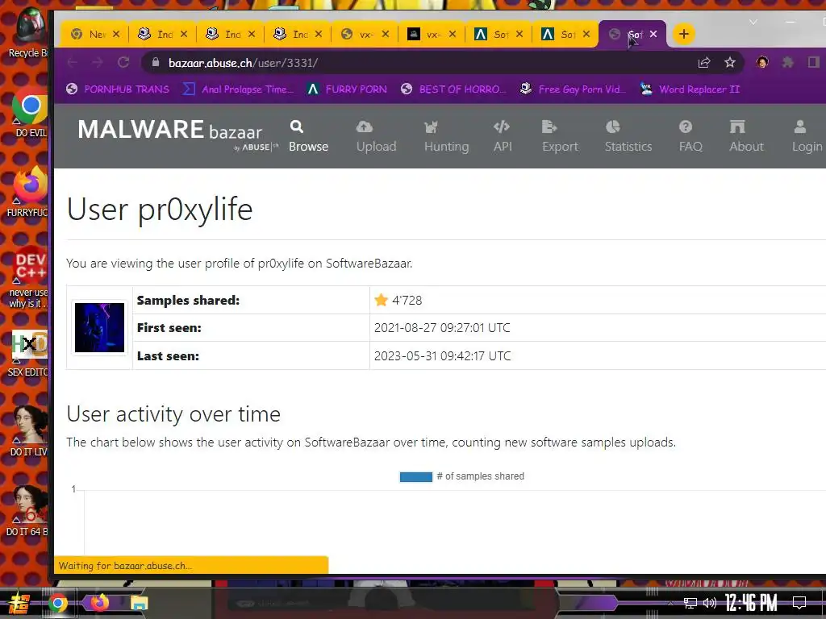Open the About page
The width and height of the screenshot is (826, 619).
click(746, 136)
